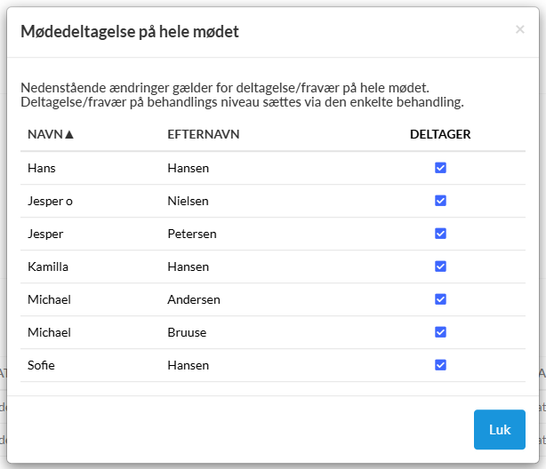This screenshot has width=546, height=469.
Task: Toggle Jesper o Nielsen's attendance checkbox
Action: [440, 201]
